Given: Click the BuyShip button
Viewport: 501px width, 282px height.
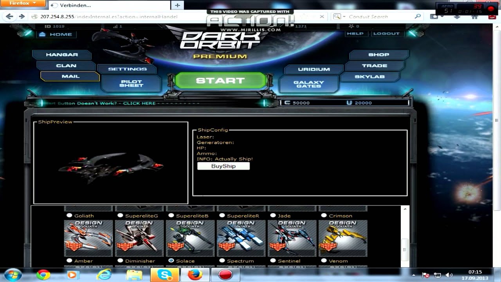Looking at the screenshot, I should (x=223, y=166).
